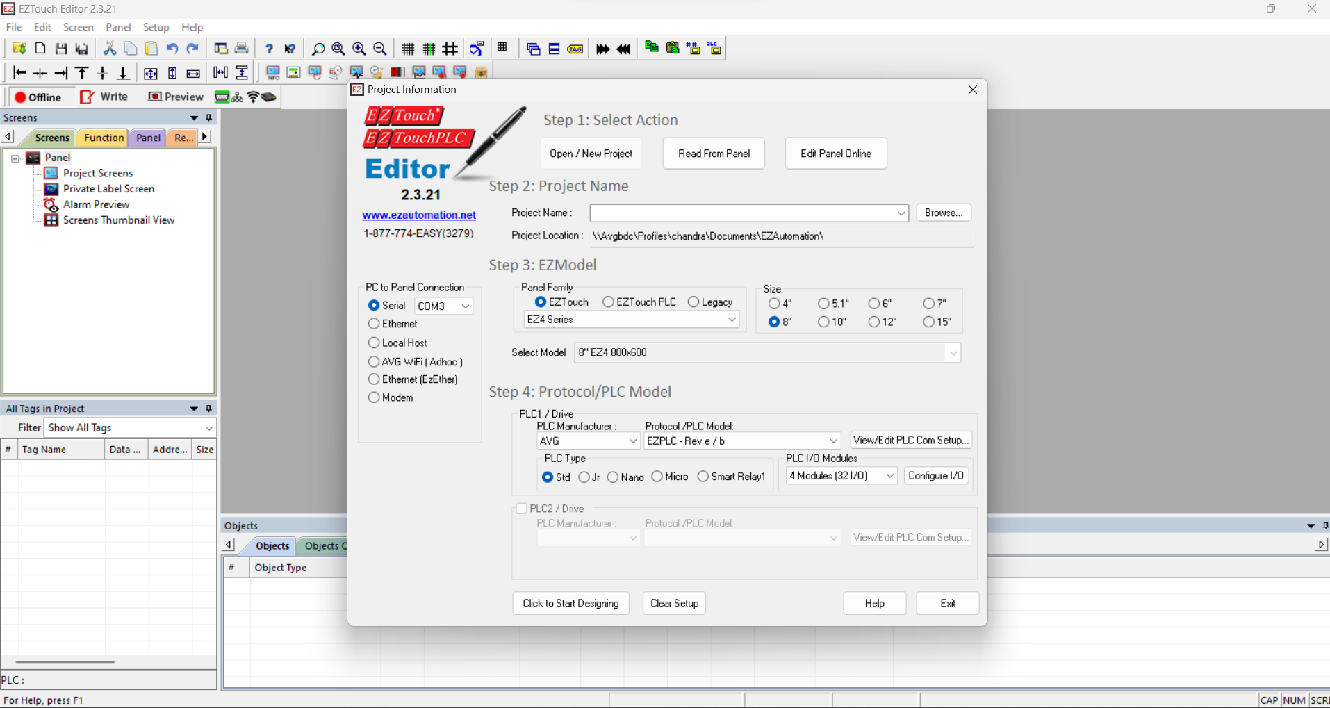
Task: Print using the printer toolbar icon
Action: [241, 48]
